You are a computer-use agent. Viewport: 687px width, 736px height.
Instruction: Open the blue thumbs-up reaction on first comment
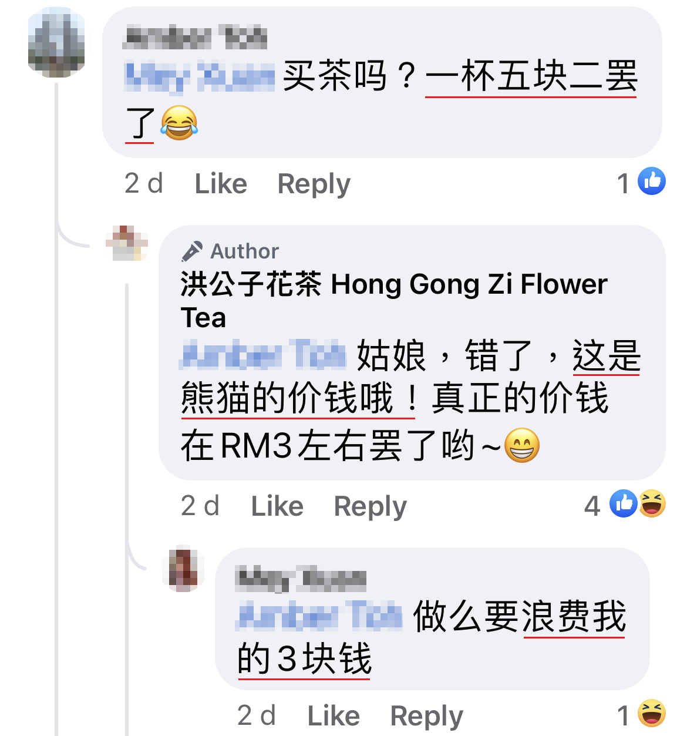(652, 181)
